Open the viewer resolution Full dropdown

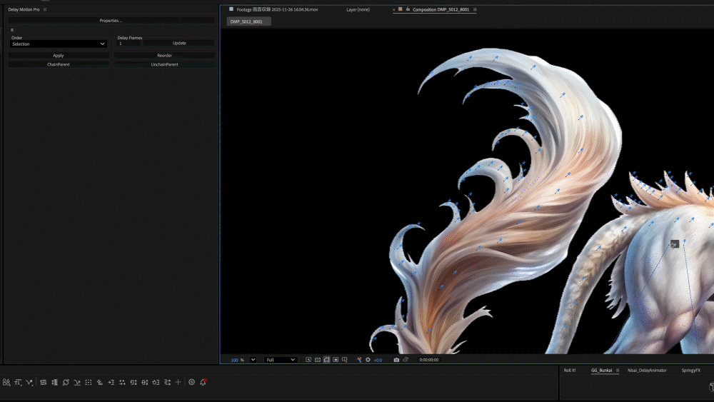(x=281, y=360)
